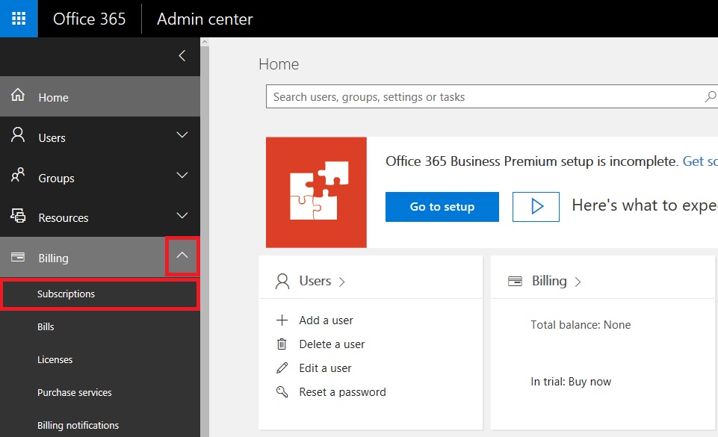The height and width of the screenshot is (437, 718).
Task: Collapse the left navigation pane arrow
Action: point(182,56)
